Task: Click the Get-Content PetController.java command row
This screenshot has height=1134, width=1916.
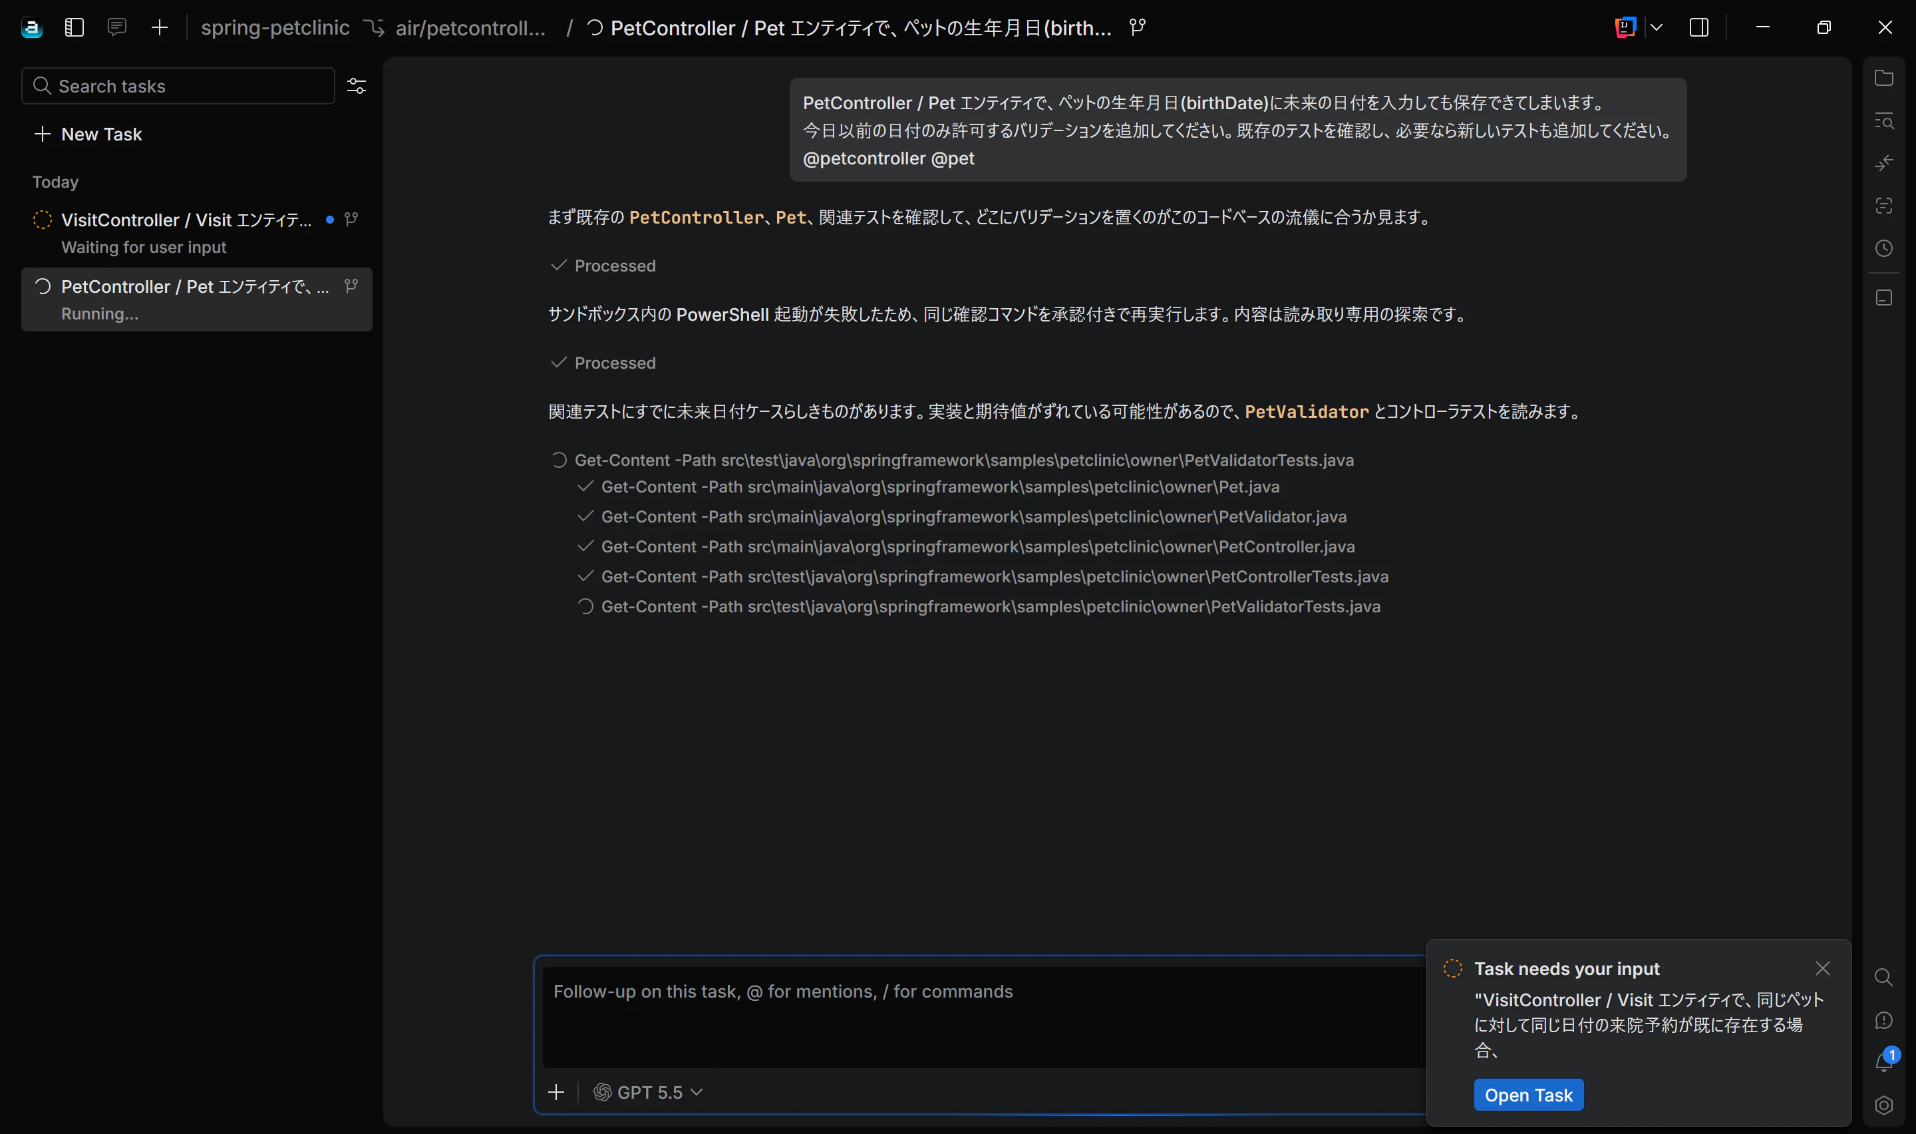Action: (x=966, y=546)
